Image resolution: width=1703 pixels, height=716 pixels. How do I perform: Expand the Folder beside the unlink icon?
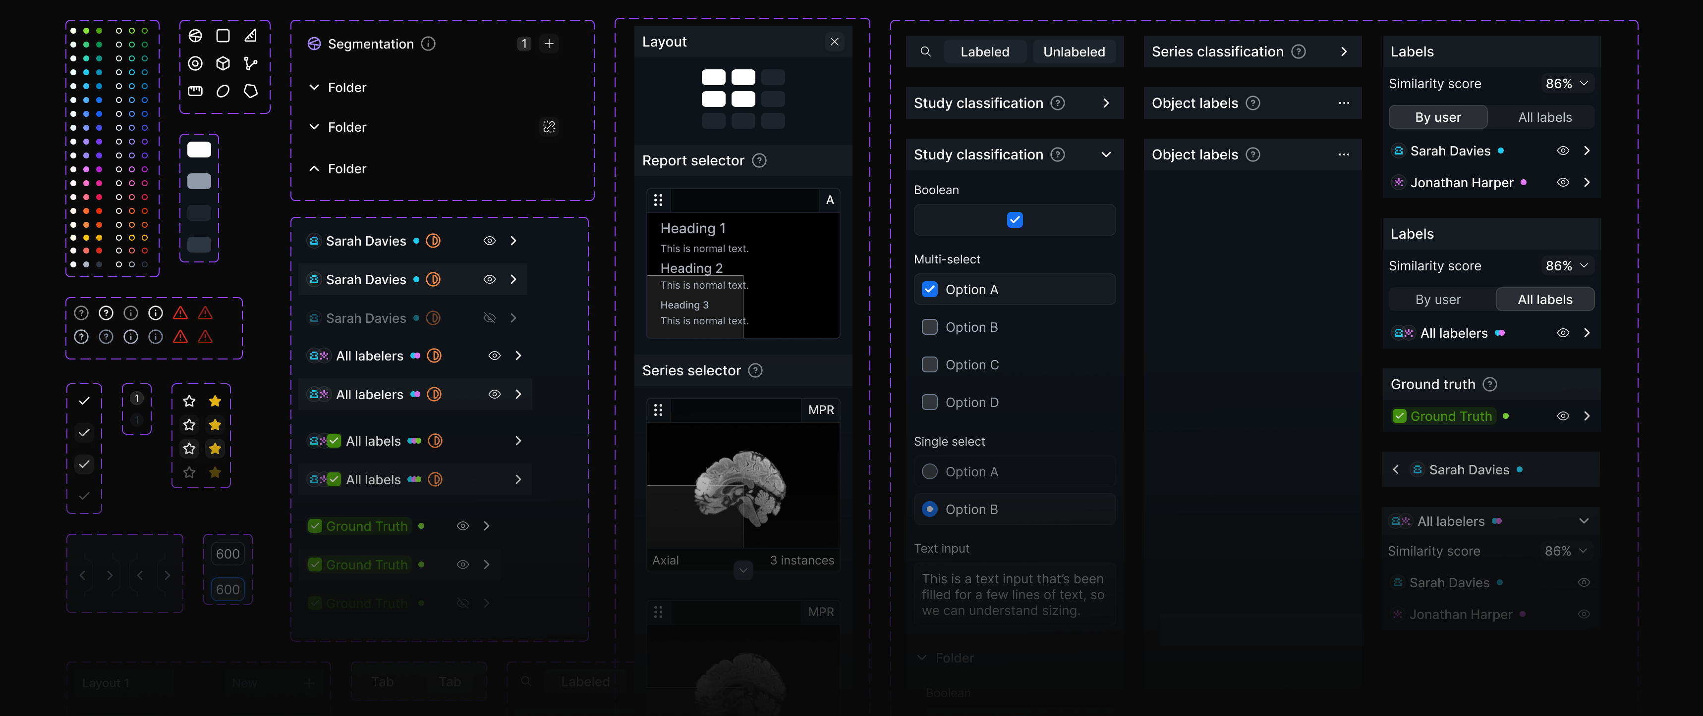(314, 127)
